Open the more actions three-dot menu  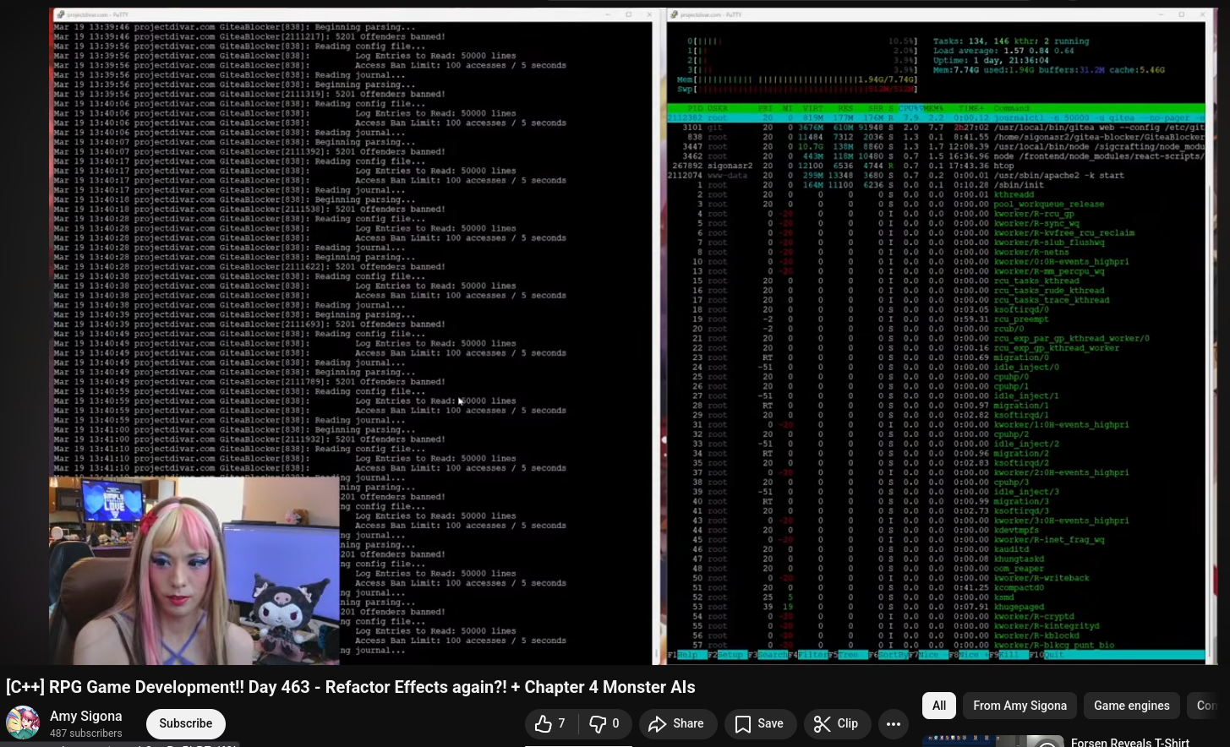click(x=894, y=723)
